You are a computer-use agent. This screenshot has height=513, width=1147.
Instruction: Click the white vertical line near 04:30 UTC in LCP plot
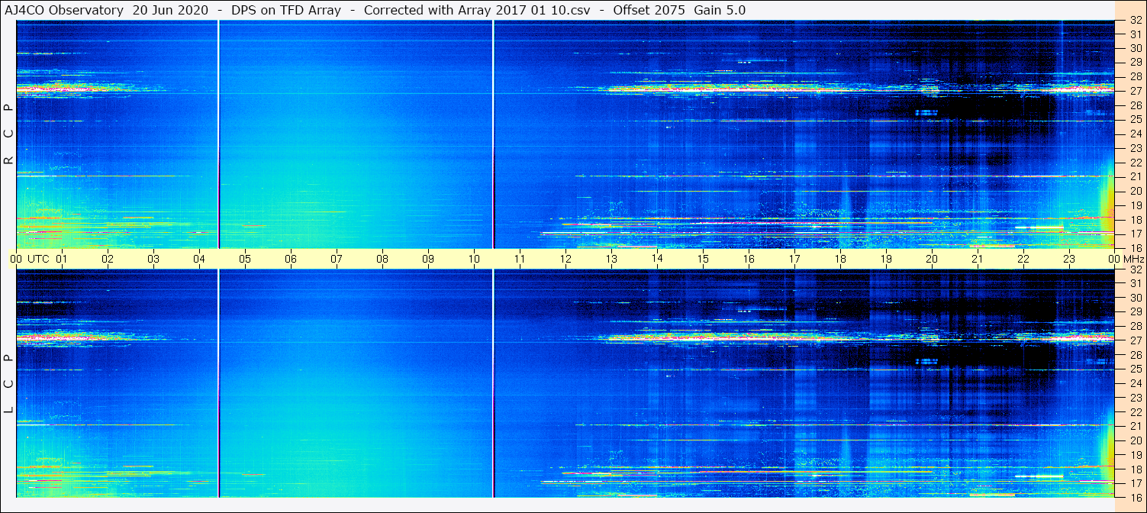coord(219,383)
